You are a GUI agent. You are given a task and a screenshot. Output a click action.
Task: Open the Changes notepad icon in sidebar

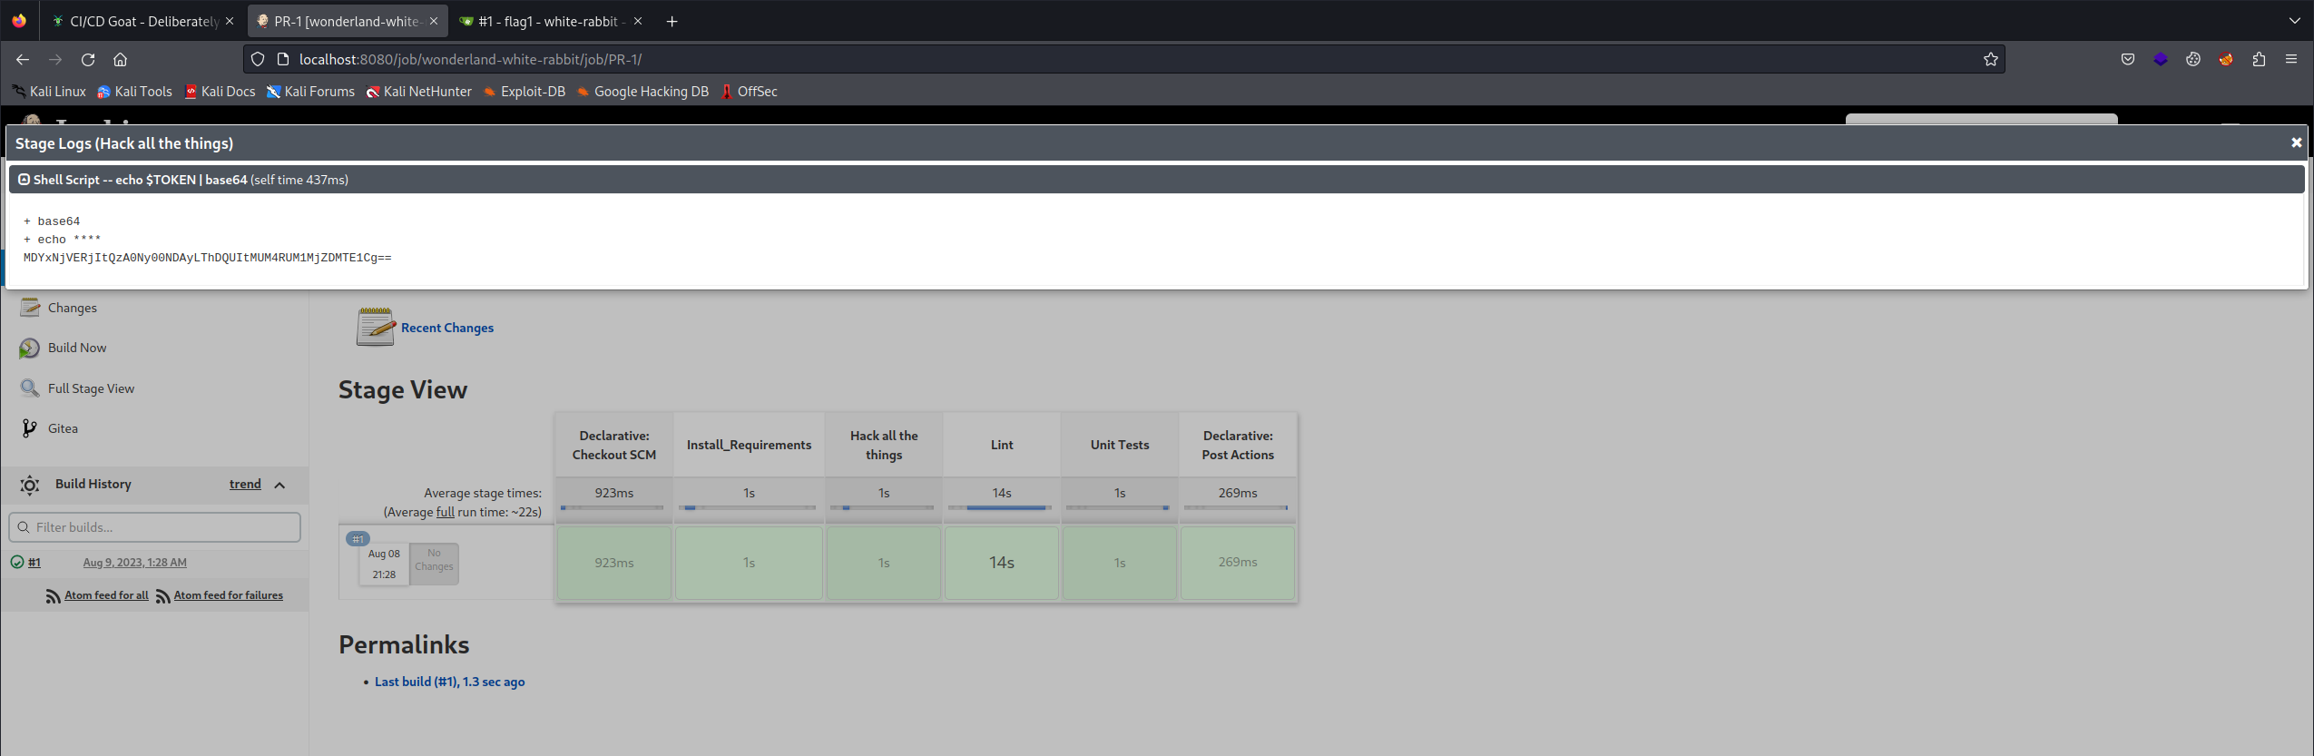tap(30, 308)
